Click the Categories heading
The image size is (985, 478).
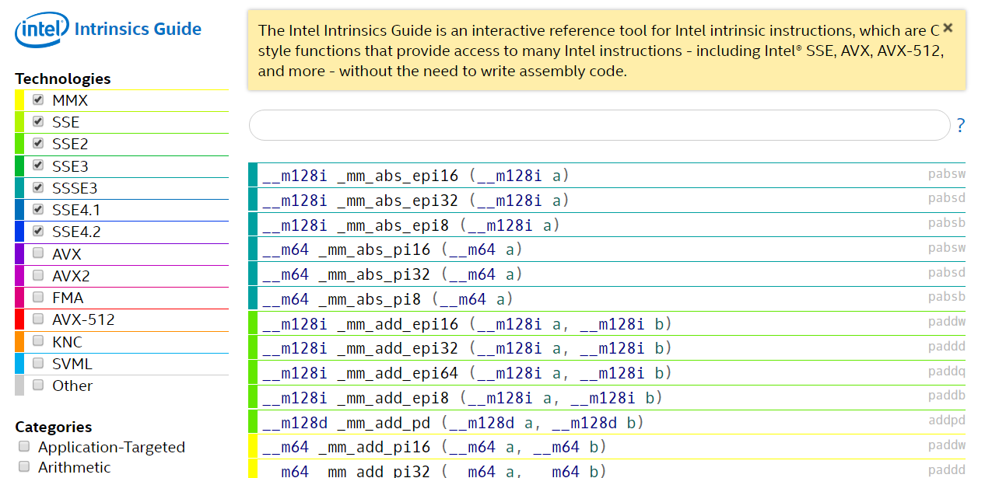(53, 427)
